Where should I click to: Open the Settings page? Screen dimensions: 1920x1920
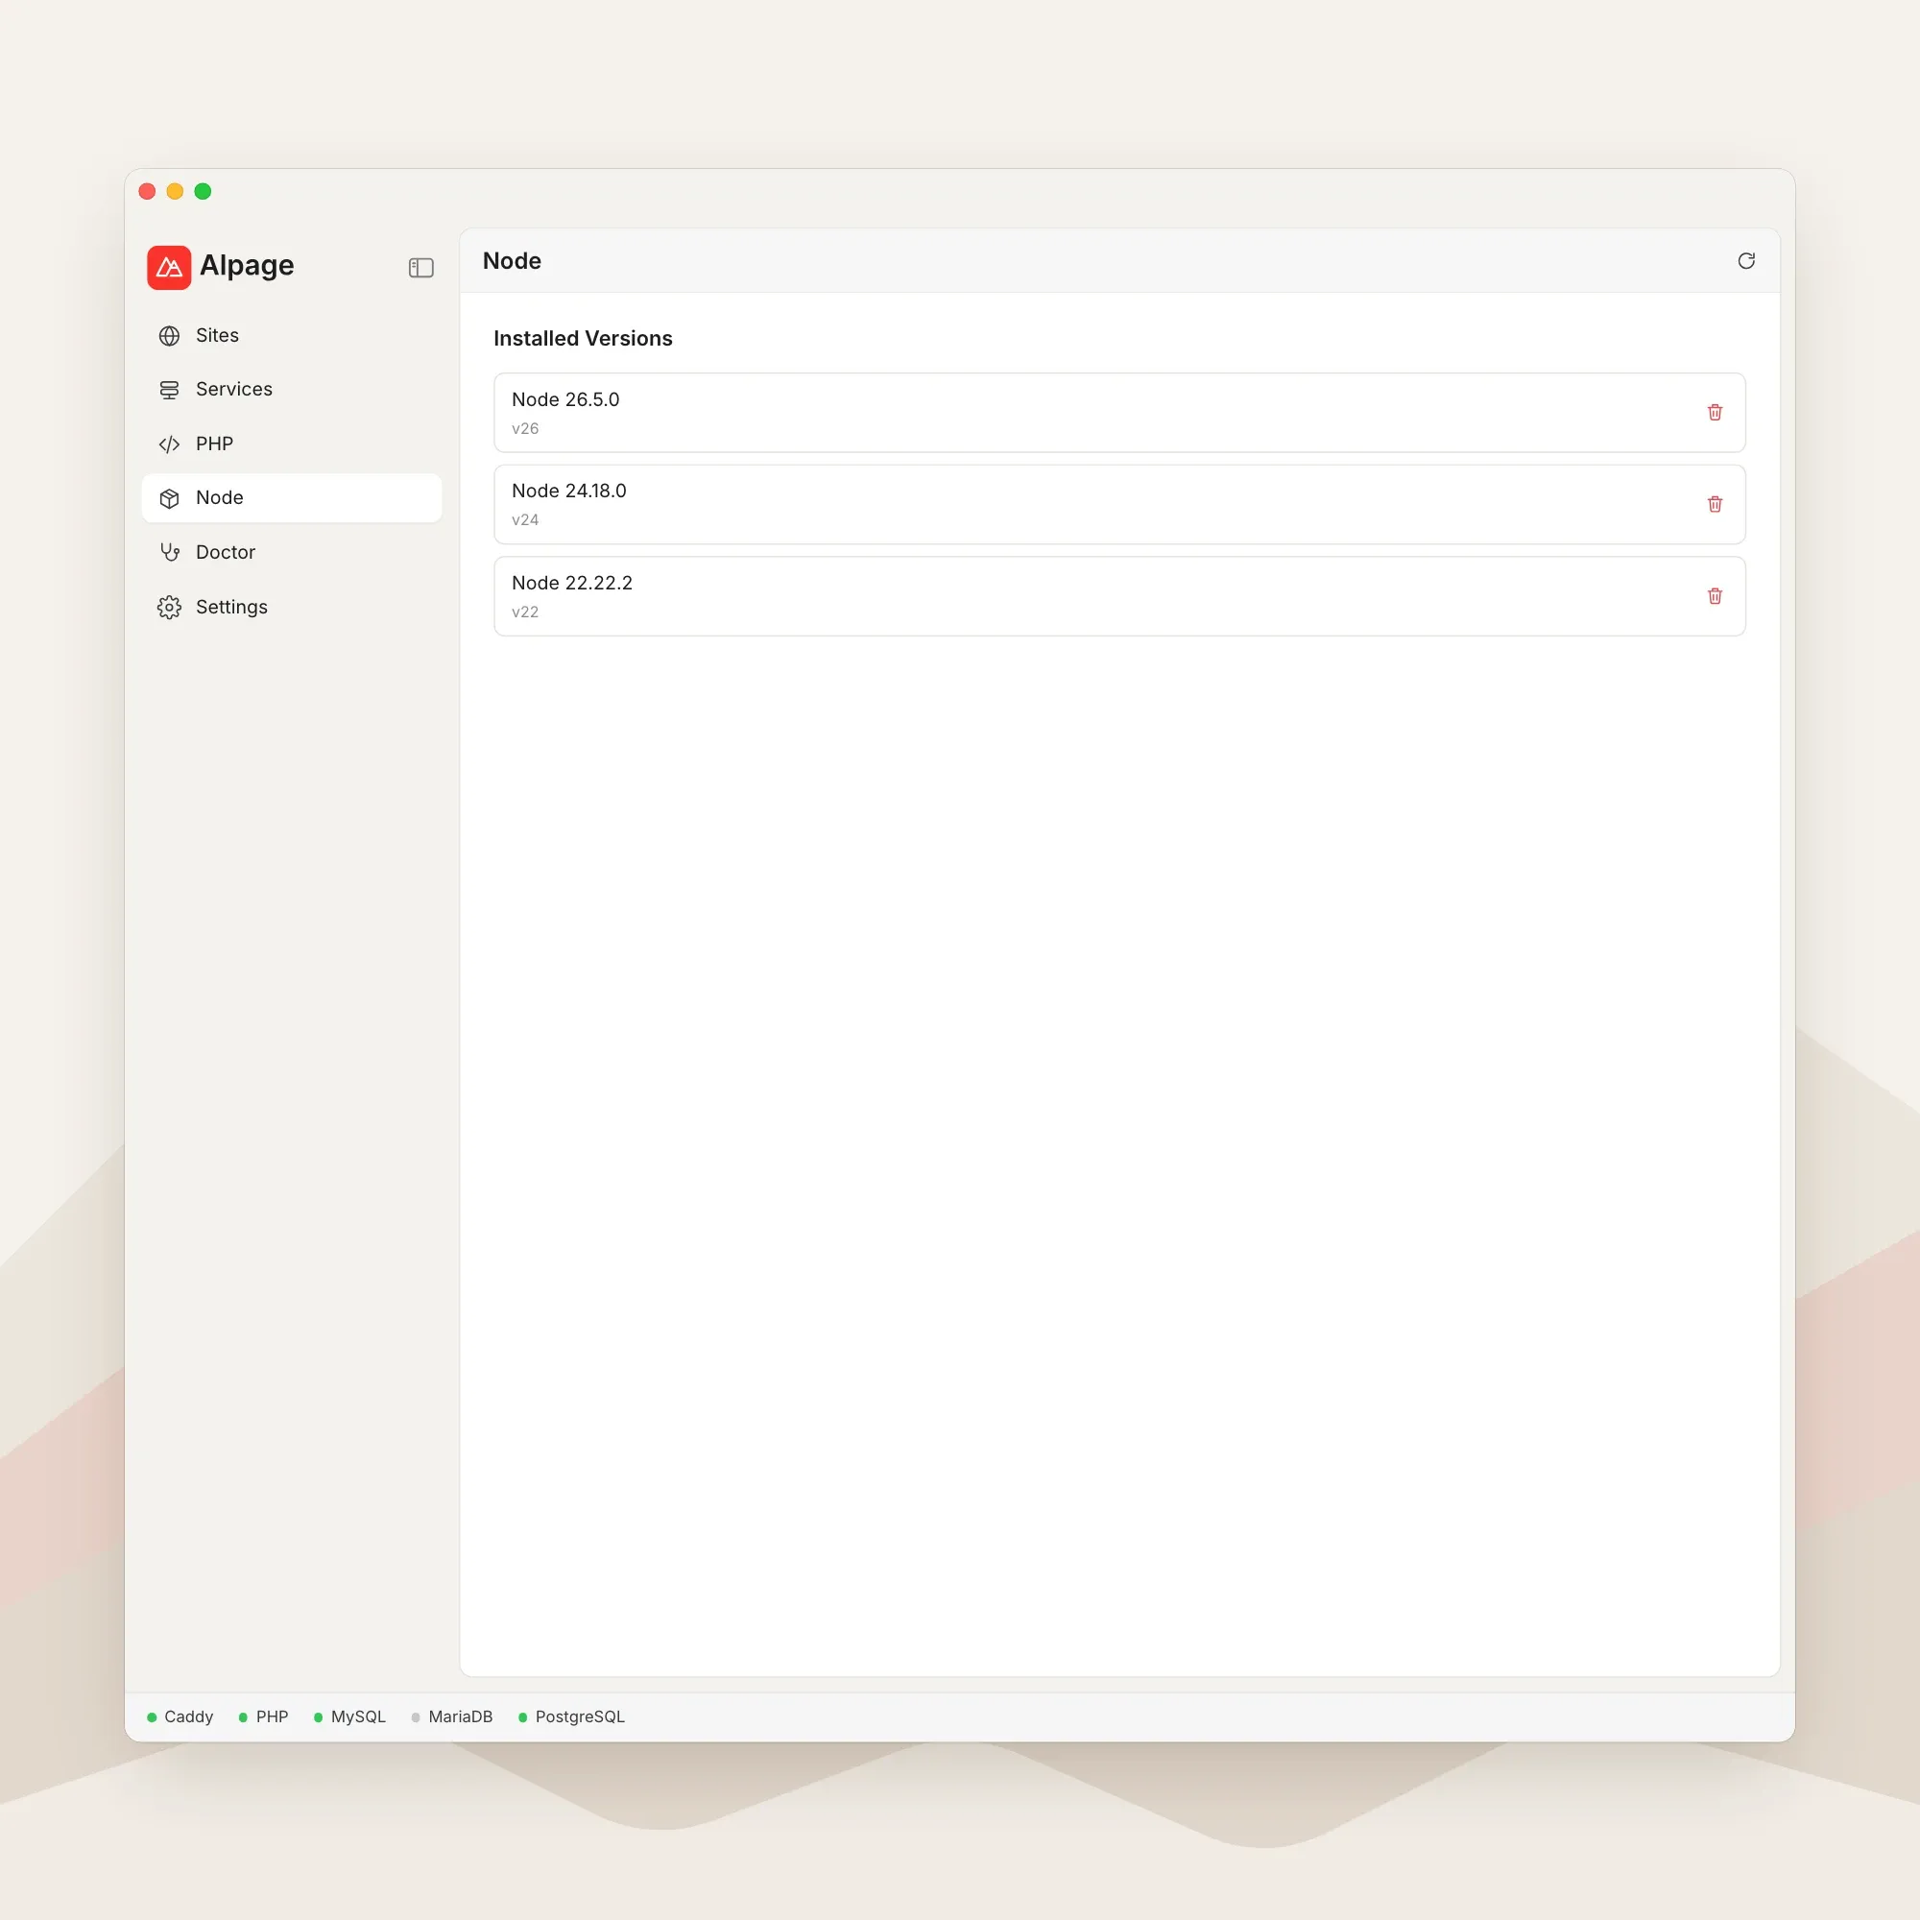pos(292,608)
